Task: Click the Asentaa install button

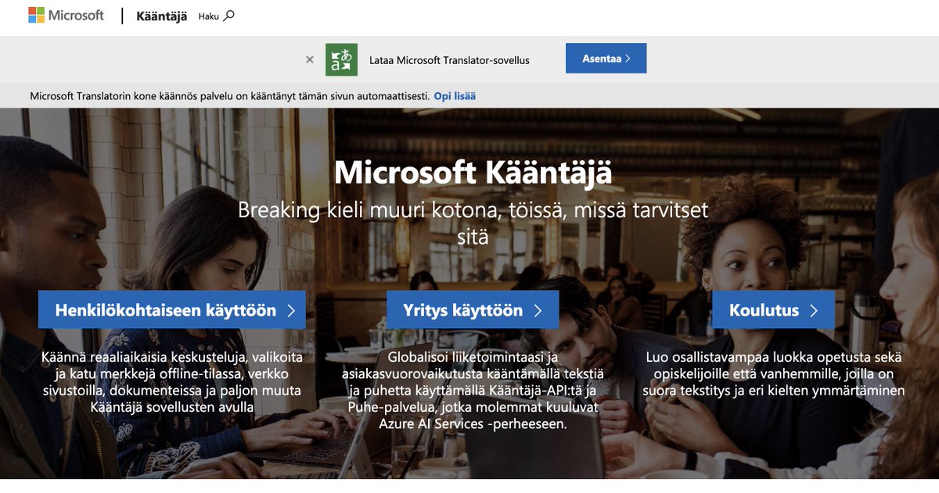Action: (x=606, y=59)
